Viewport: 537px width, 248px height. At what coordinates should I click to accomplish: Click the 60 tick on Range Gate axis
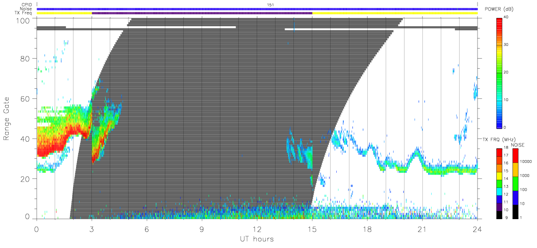[26, 98]
